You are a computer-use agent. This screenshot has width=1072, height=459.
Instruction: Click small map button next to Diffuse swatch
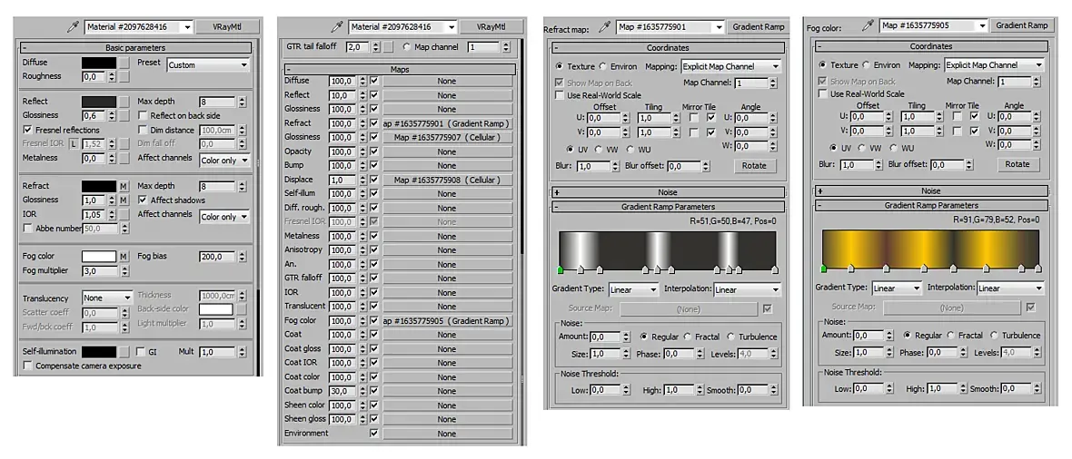point(124,63)
